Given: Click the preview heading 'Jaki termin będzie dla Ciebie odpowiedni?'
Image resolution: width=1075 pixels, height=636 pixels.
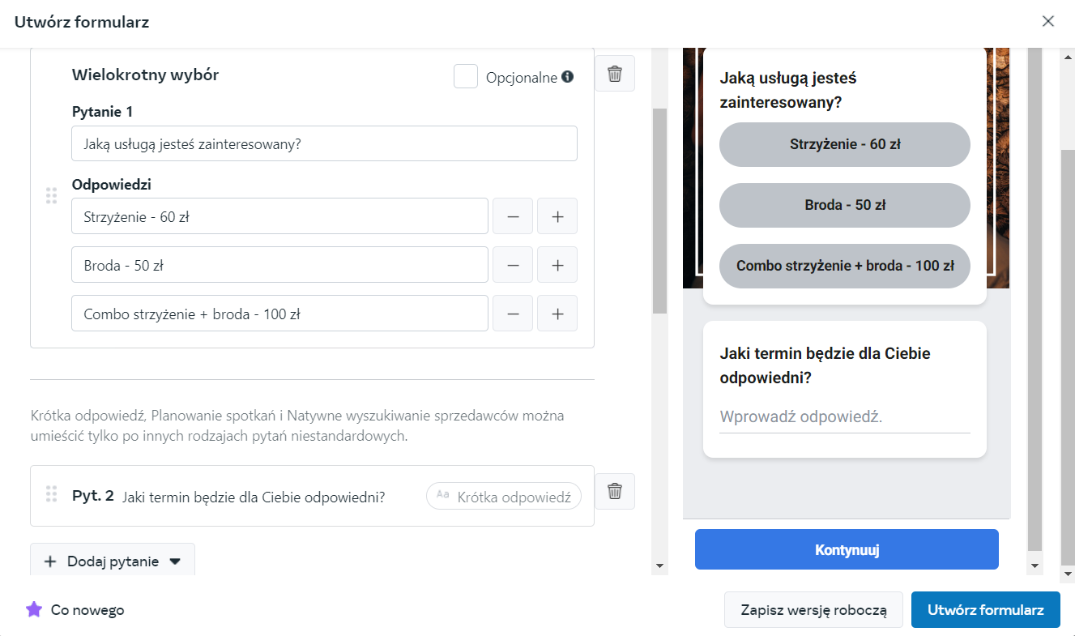Looking at the screenshot, I should [x=825, y=365].
